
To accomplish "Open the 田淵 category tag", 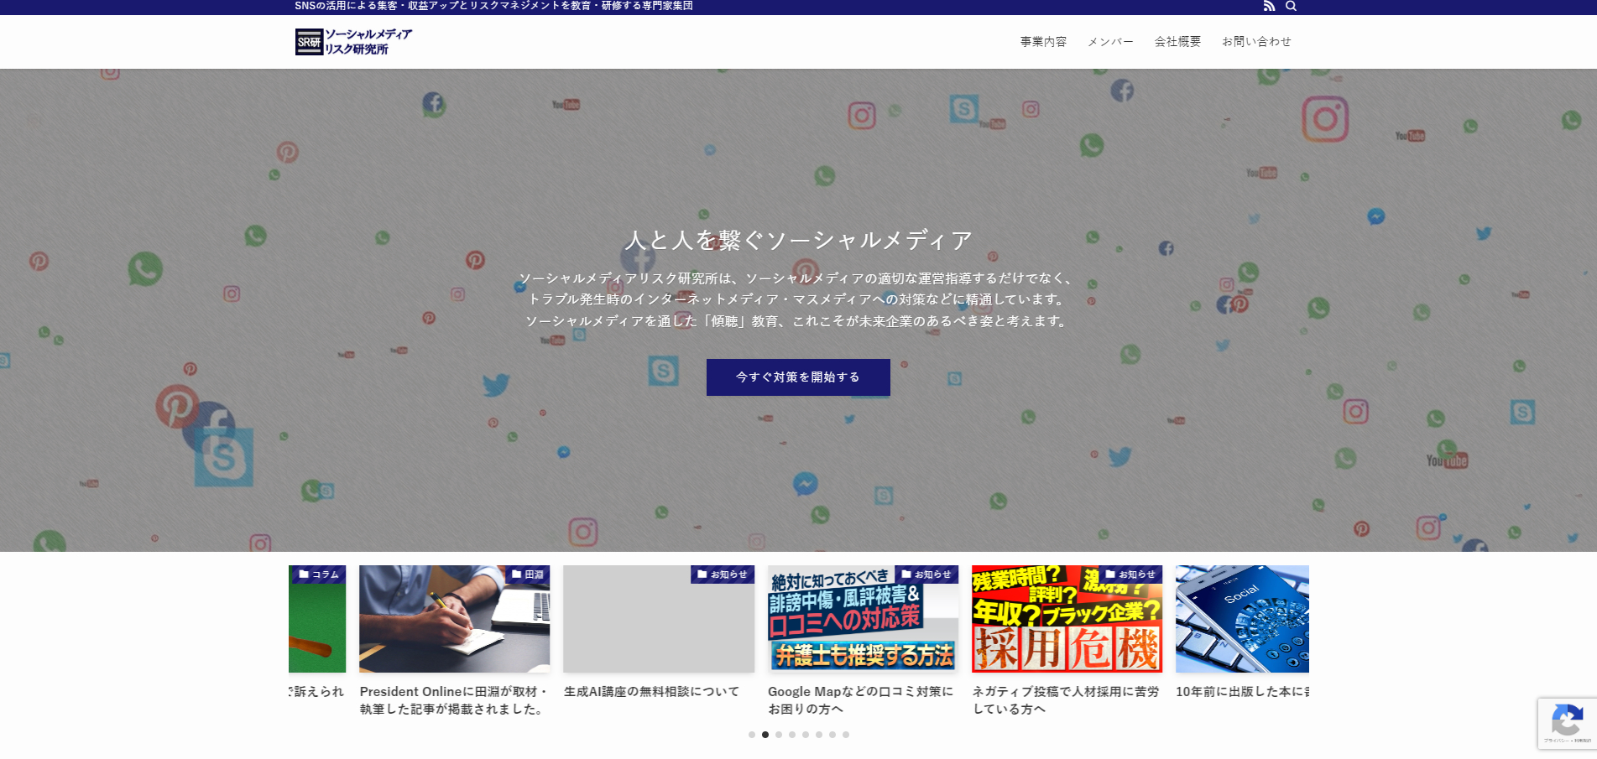I will click(527, 574).
